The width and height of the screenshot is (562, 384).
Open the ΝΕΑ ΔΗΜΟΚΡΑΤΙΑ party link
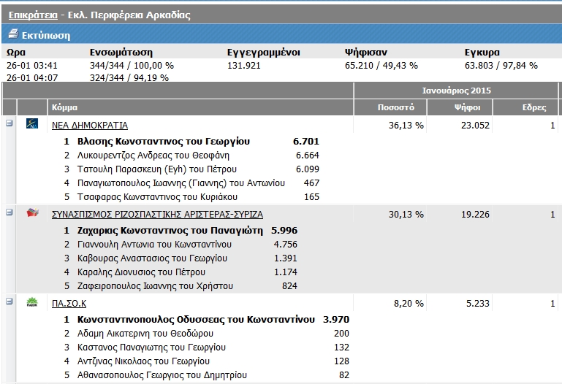(90, 125)
